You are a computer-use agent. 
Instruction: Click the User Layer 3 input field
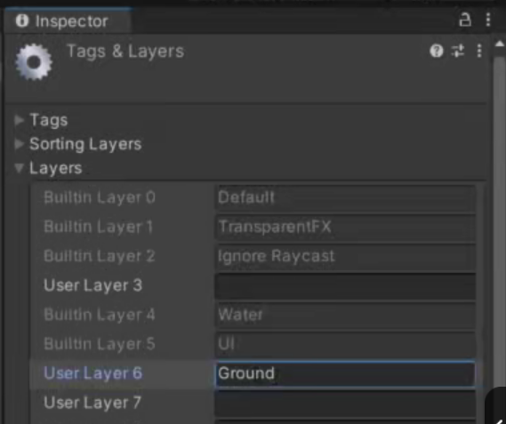tap(345, 286)
